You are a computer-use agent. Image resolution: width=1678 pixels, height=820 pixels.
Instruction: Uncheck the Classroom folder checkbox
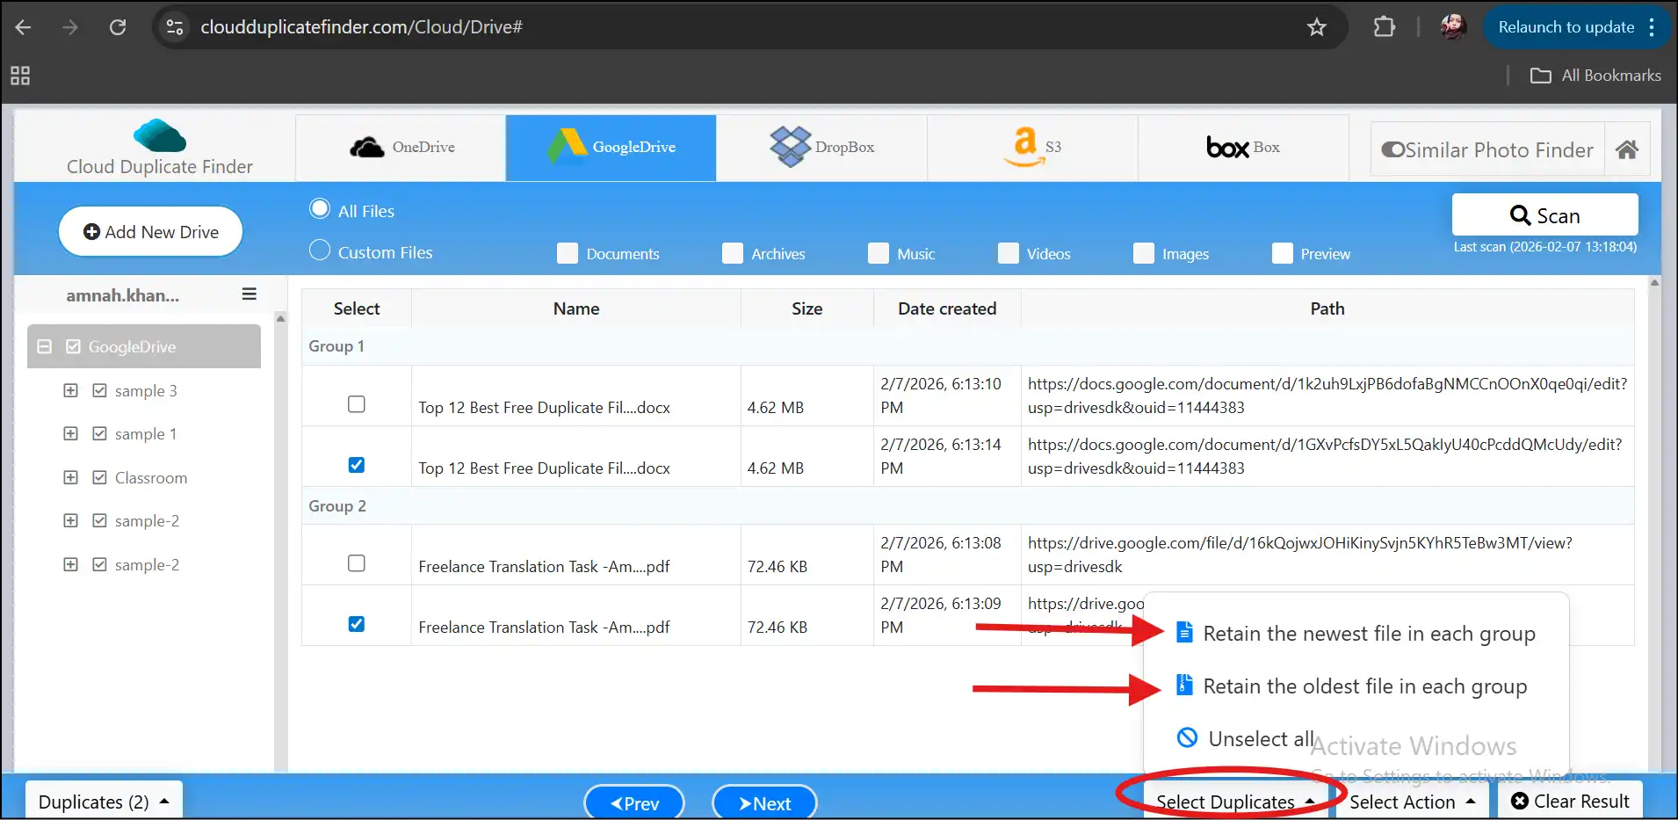[x=99, y=476]
